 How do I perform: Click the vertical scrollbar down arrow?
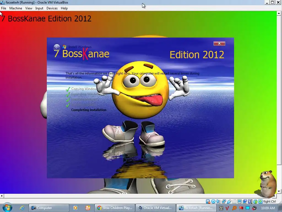click(x=279, y=191)
